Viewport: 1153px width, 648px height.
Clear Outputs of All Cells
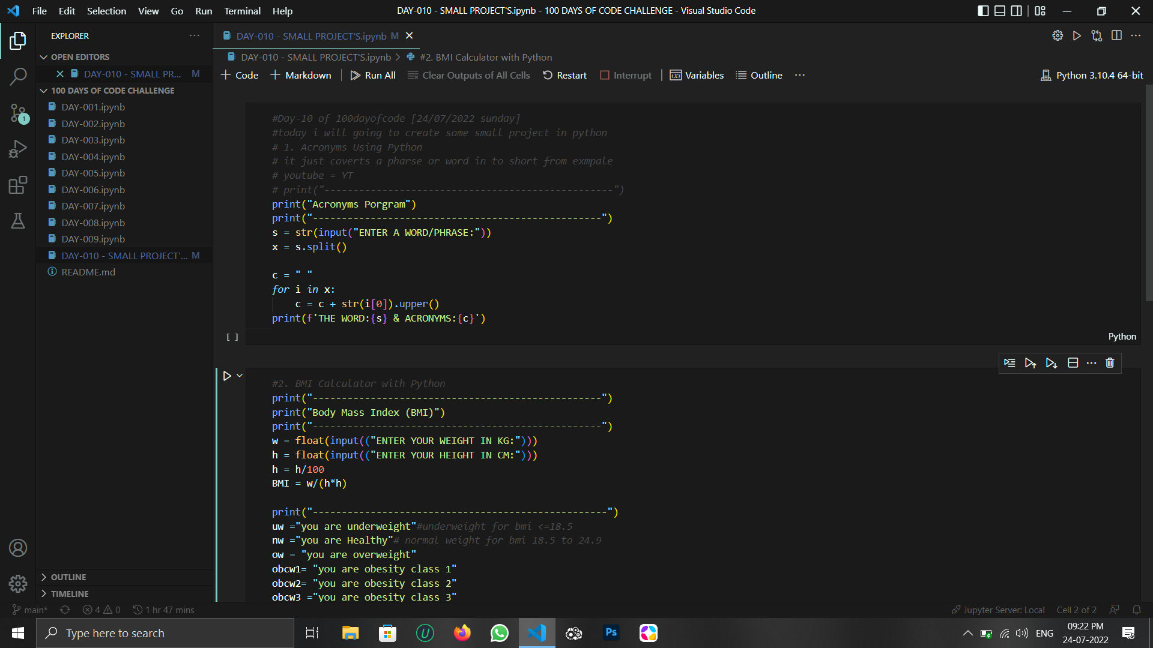click(469, 75)
